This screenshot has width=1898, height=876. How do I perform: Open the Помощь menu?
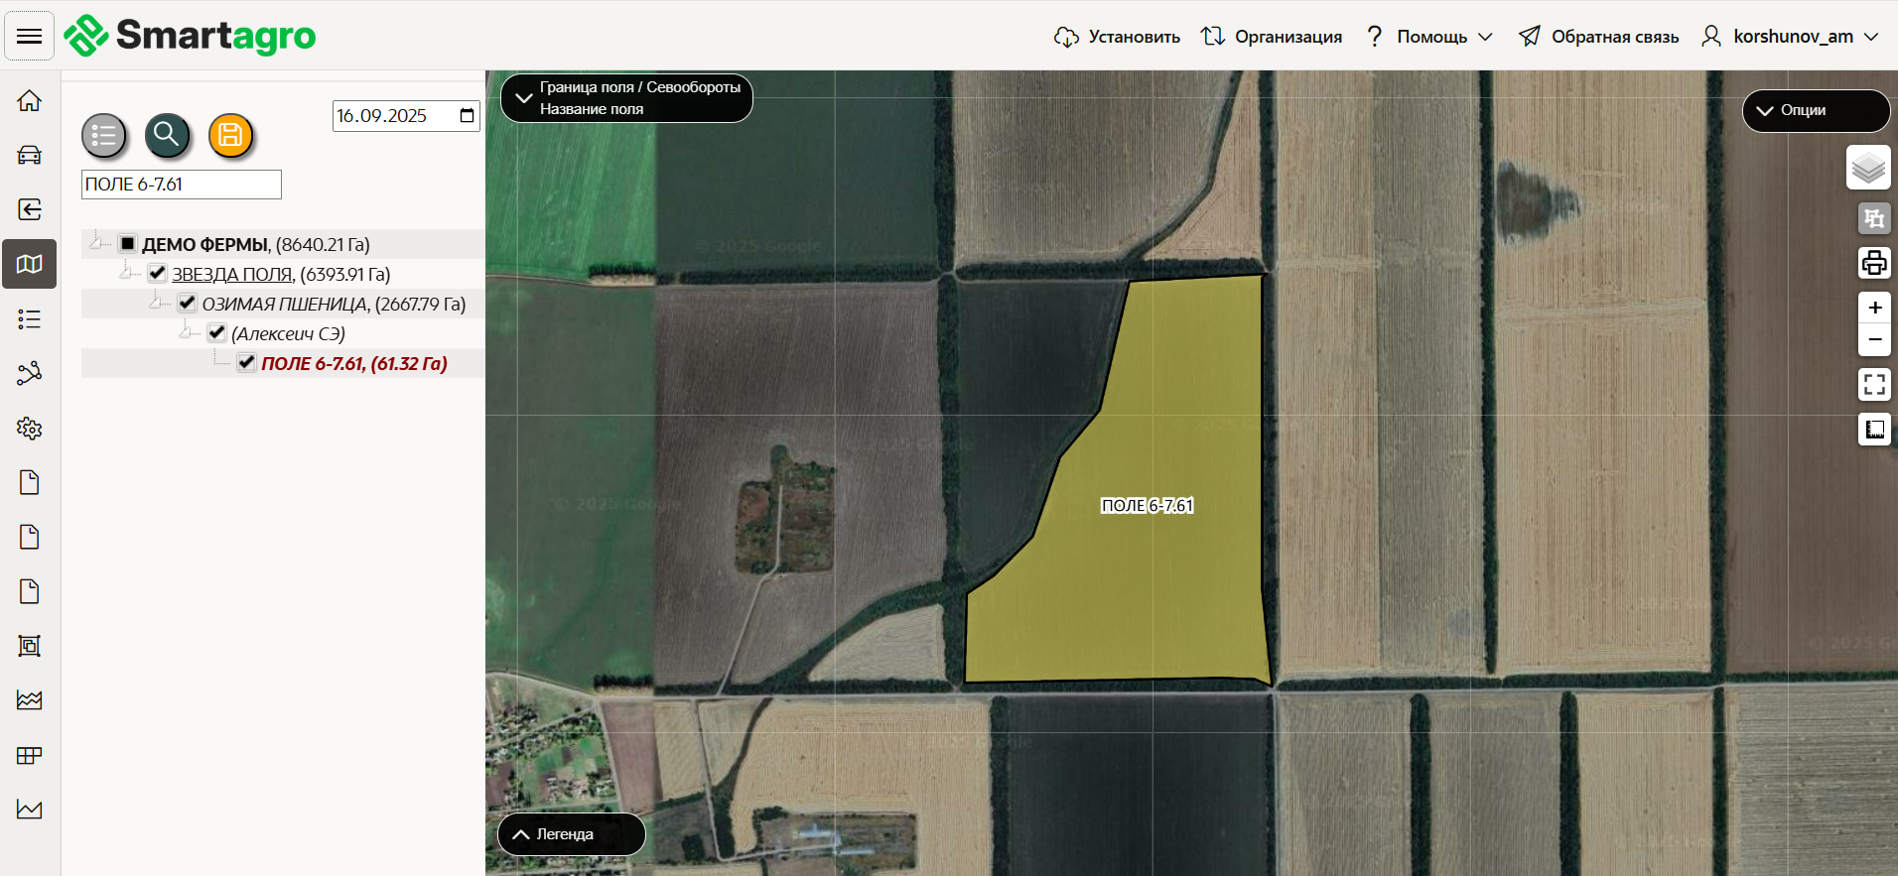pyautogui.click(x=1429, y=37)
